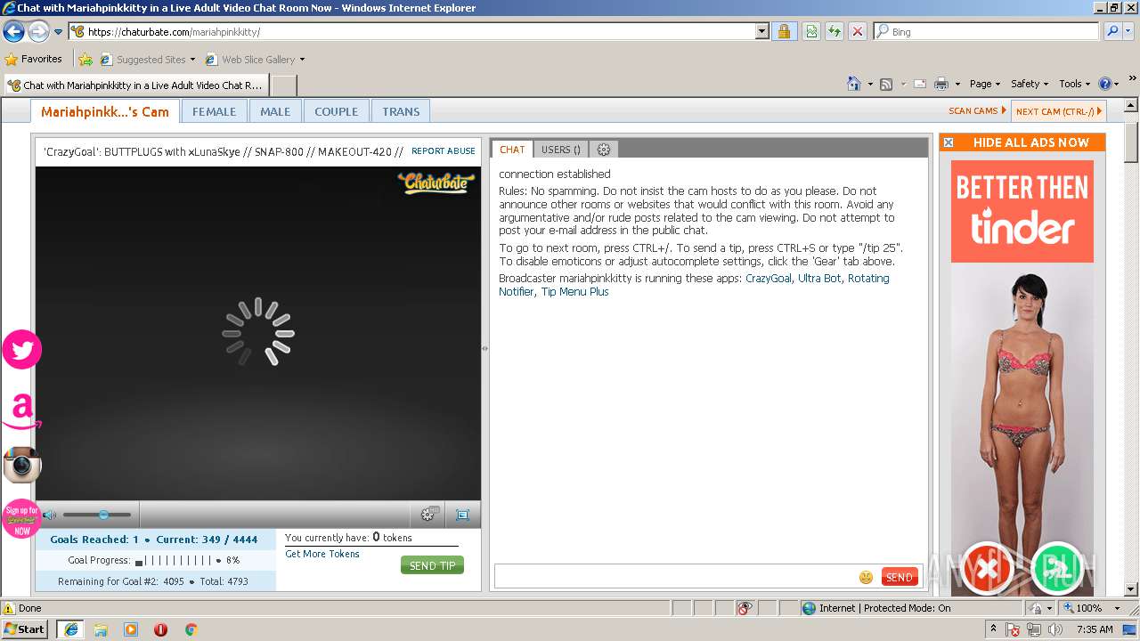Open the recent pages dropdown arrow
This screenshot has height=641, width=1140.
tap(58, 32)
